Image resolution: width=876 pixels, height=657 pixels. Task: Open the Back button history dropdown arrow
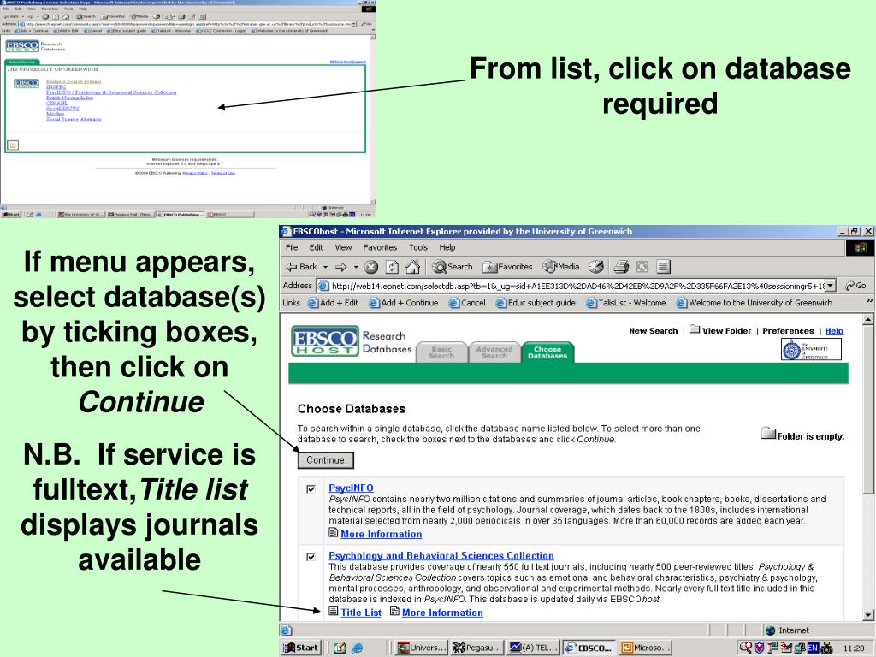326,267
